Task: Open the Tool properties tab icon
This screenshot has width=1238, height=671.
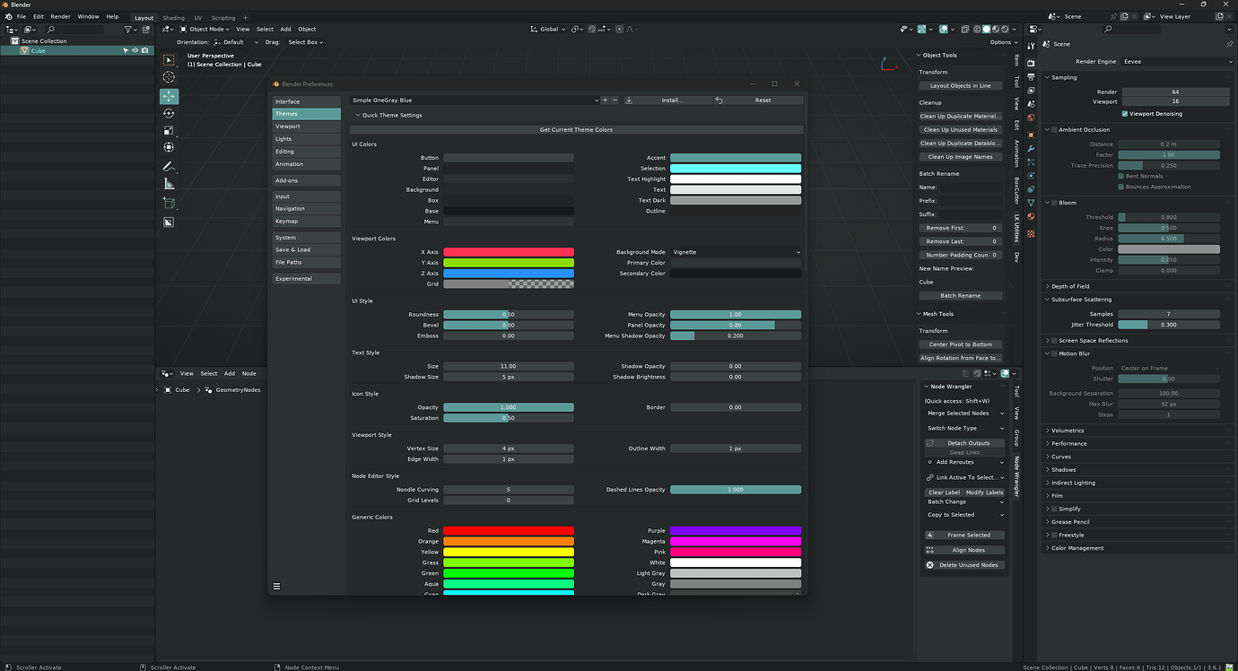Action: 1032,45
